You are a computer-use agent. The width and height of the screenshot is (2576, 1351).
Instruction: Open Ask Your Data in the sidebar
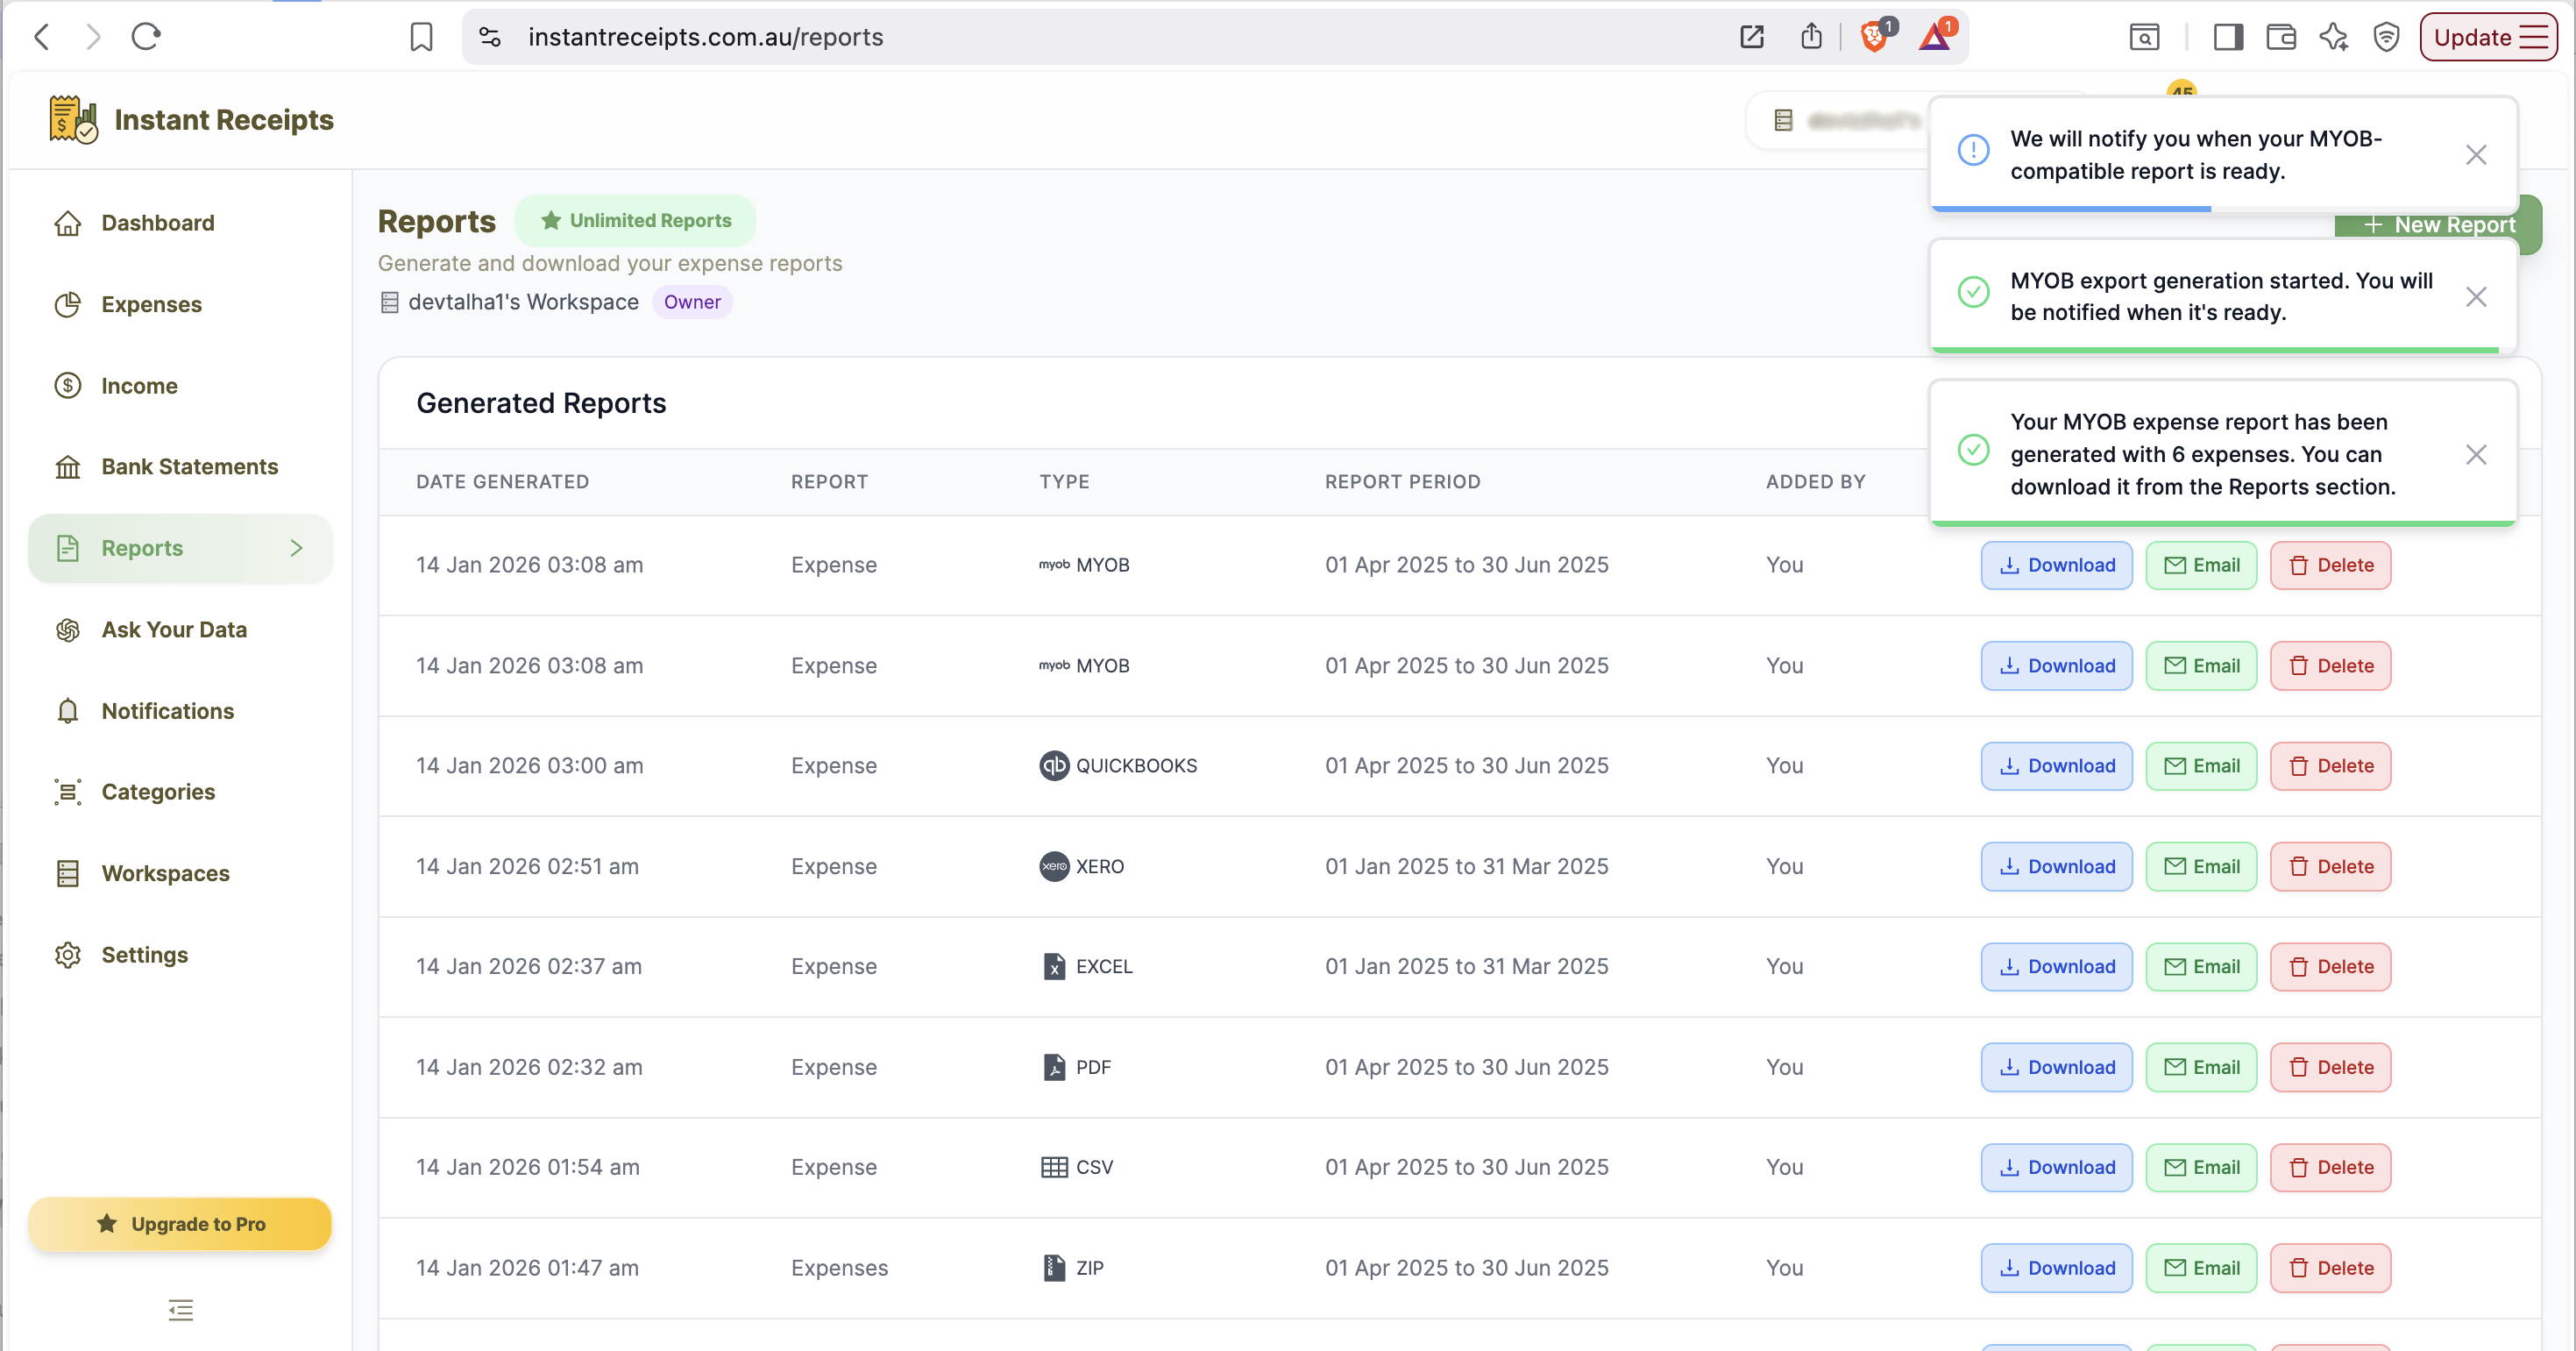click(180, 630)
